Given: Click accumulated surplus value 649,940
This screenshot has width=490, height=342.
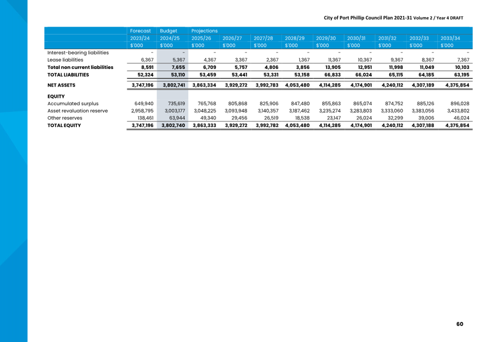Looking at the screenshot, I should coord(144,104).
